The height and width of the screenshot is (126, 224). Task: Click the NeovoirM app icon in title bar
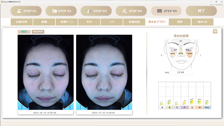pyautogui.click(x=2, y=2)
